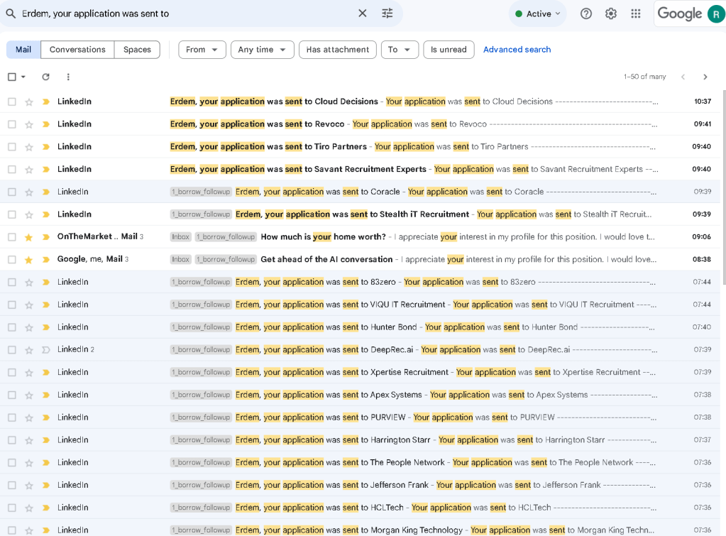Open the Tiro Partners application email
Viewport: 726px width, 536px height.
361,147
